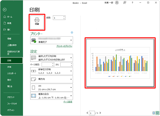Viewport: 160px width, 116px height.
Task: Toggle the zoom to page icon in the preview corner
Action: tap(157, 113)
